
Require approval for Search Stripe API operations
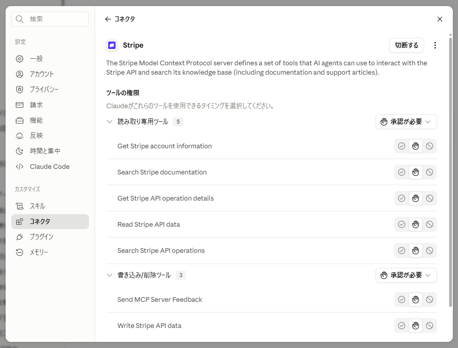pyautogui.click(x=415, y=251)
